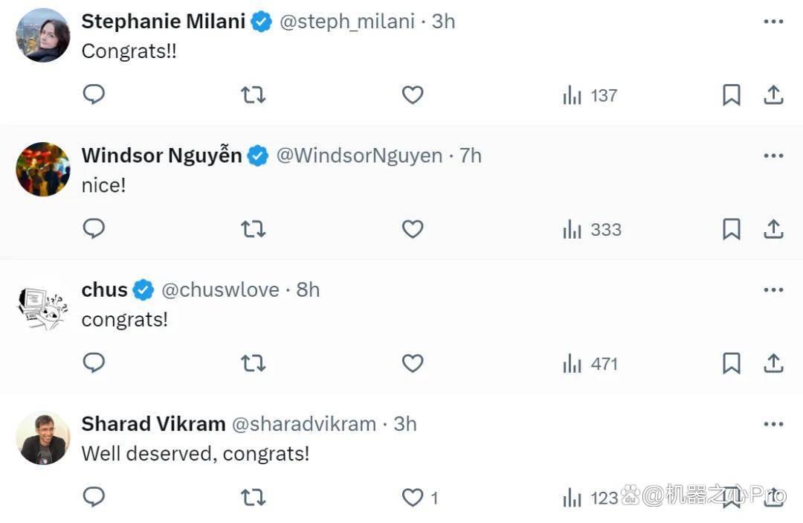Bookmark the chus tweet
The height and width of the screenshot is (523, 803).
732,363
